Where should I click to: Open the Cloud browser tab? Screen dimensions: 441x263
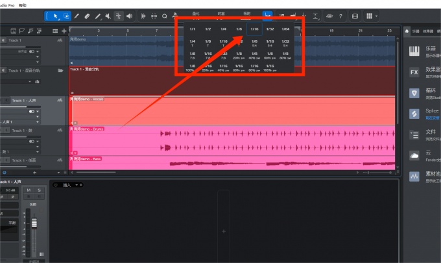click(414, 156)
